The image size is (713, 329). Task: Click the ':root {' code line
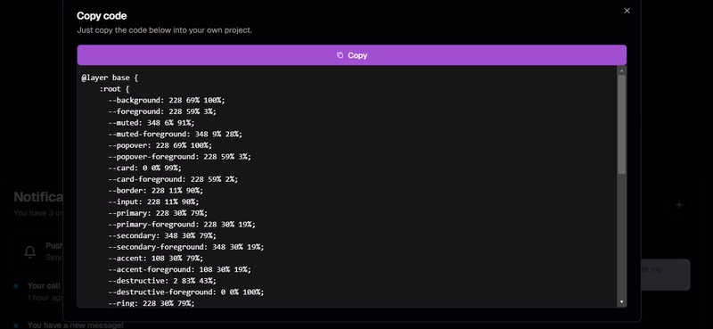tap(114, 89)
